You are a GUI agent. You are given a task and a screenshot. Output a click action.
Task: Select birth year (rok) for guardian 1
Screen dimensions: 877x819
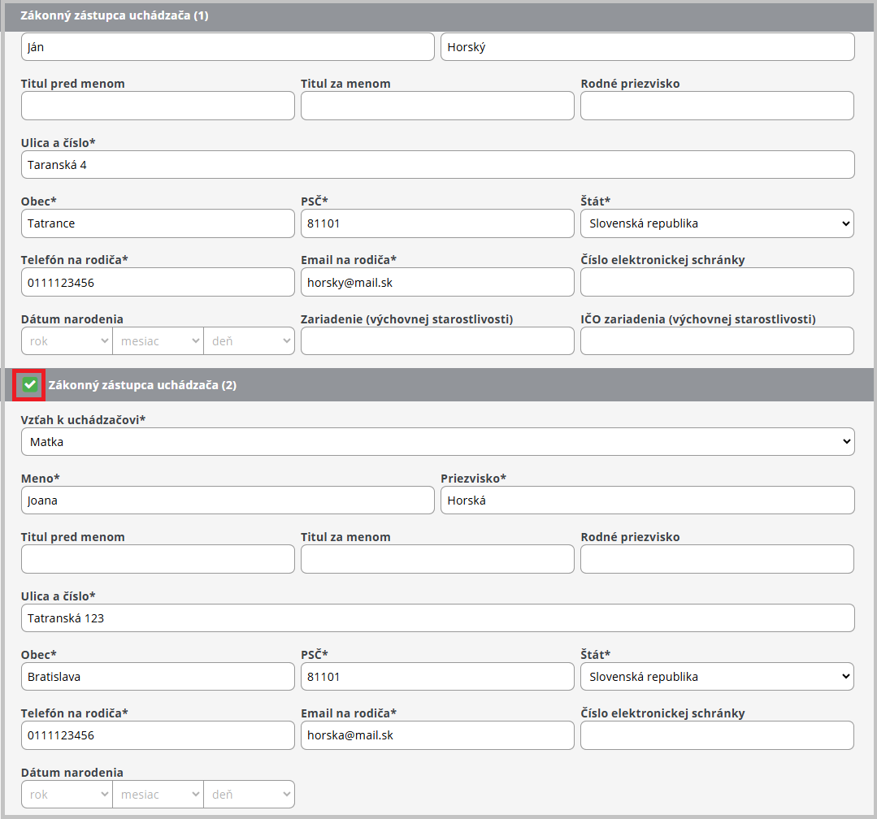tap(67, 341)
